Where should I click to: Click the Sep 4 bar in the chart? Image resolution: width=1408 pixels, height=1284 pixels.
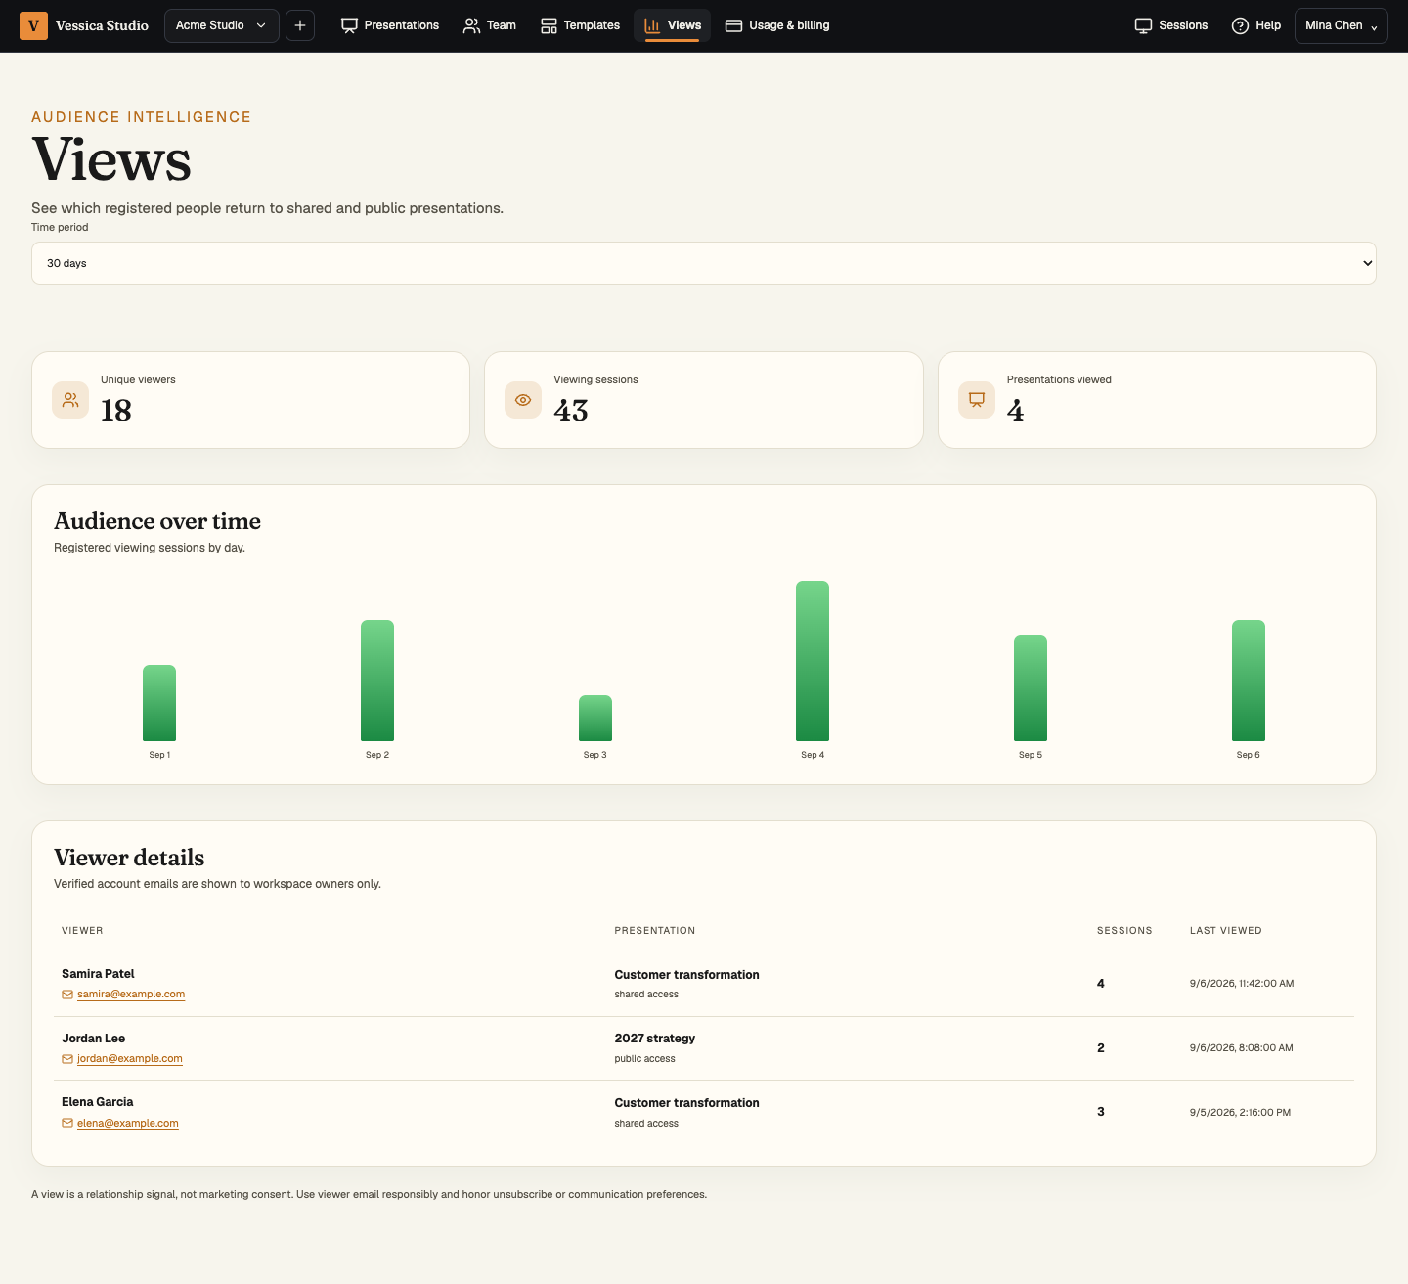(813, 661)
